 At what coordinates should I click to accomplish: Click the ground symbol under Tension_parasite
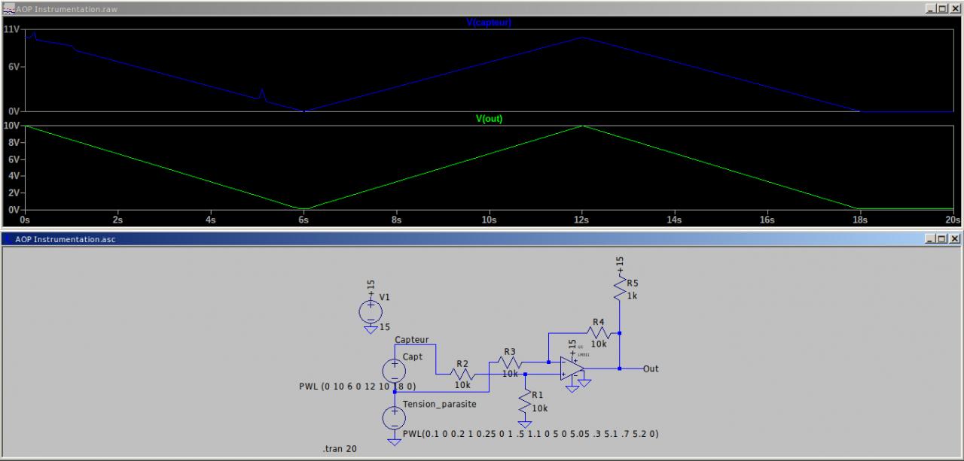[393, 441]
